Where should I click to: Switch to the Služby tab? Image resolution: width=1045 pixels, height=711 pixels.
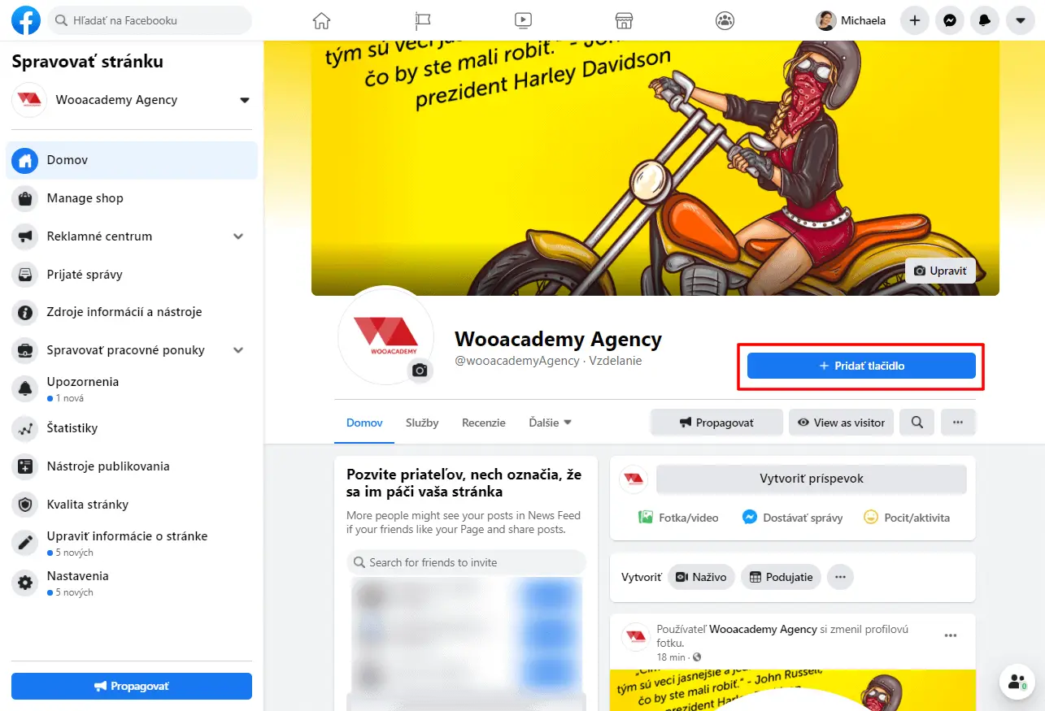pos(422,423)
